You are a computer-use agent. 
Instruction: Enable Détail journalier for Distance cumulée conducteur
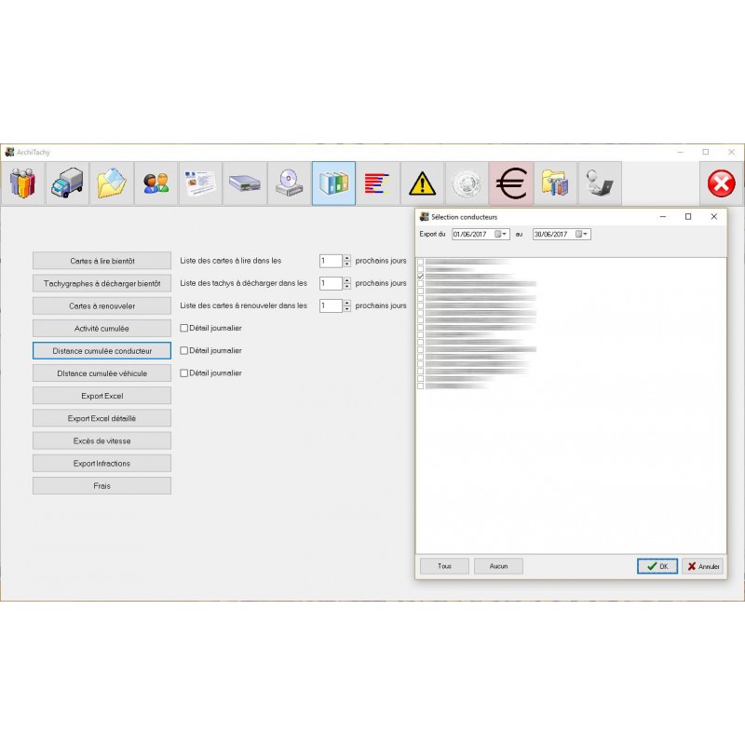(183, 350)
